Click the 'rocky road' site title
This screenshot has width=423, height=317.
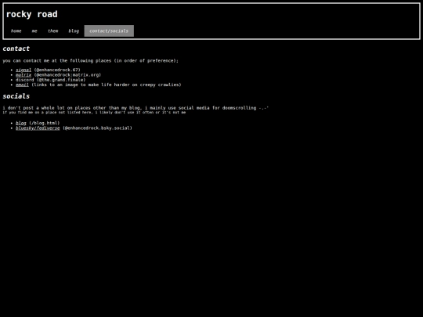pos(32,14)
